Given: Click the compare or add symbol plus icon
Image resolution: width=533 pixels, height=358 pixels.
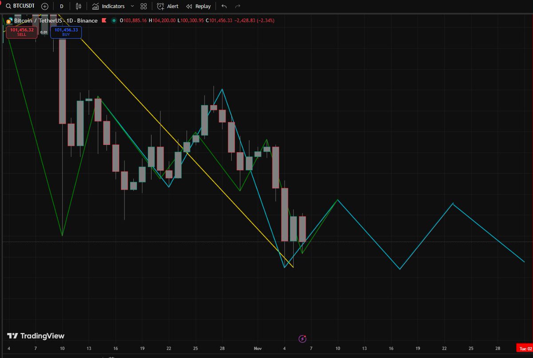Looking at the screenshot, I should point(45,6).
